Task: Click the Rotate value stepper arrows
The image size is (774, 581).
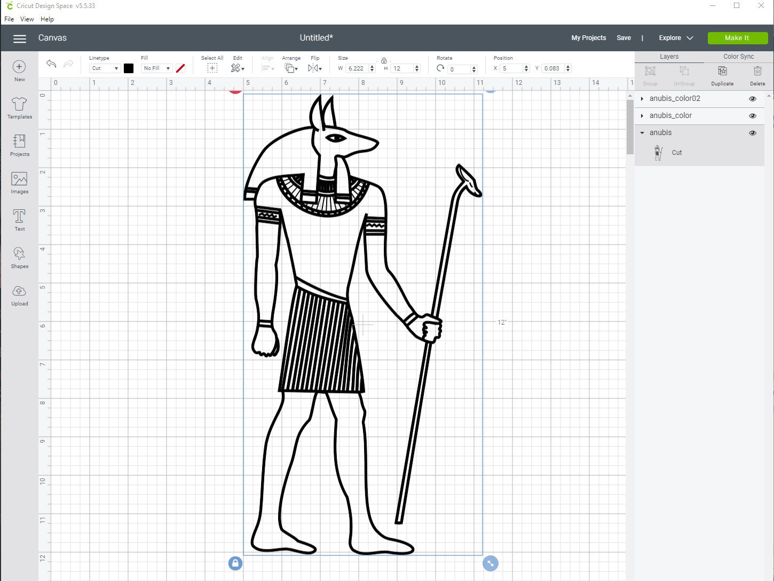Action: click(x=474, y=69)
